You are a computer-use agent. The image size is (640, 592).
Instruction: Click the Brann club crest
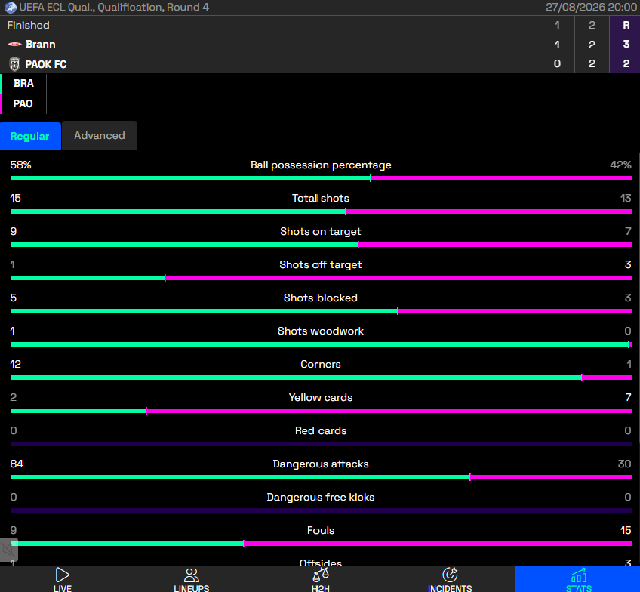pos(14,44)
